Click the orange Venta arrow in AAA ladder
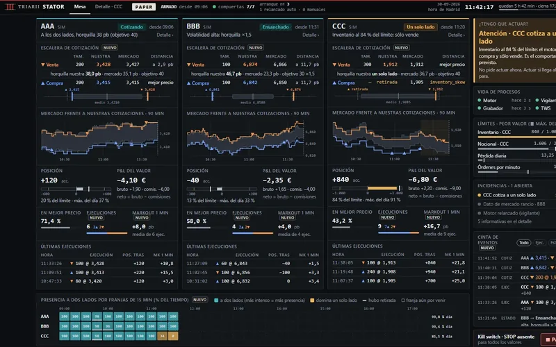The height and width of the screenshot is (347, 556). pos(43,65)
